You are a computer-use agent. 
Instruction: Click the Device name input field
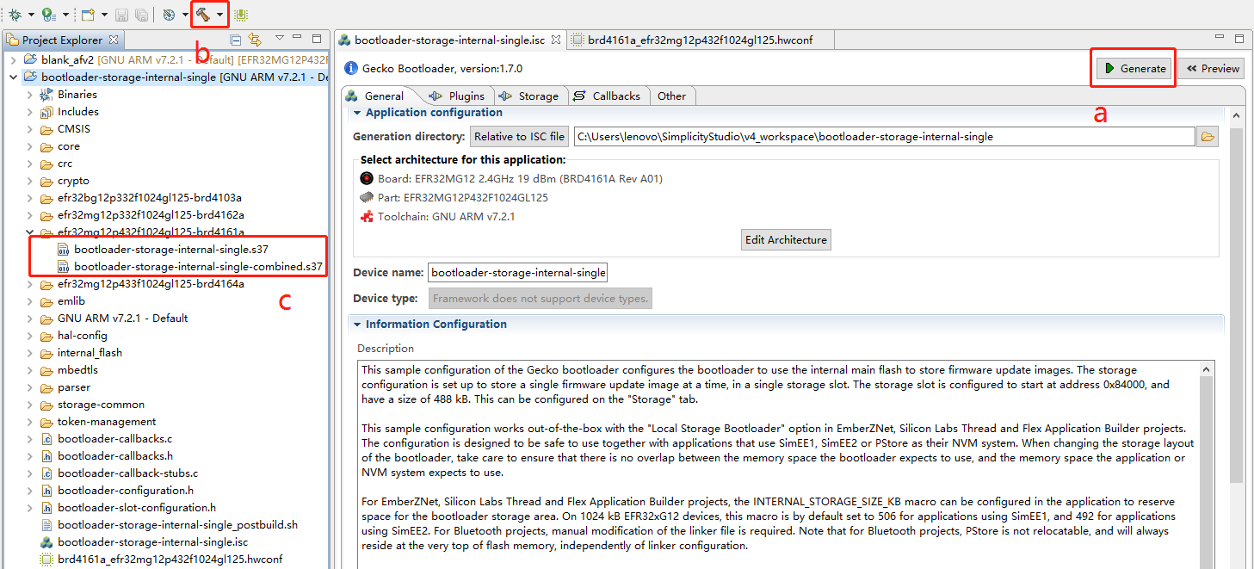tap(517, 272)
